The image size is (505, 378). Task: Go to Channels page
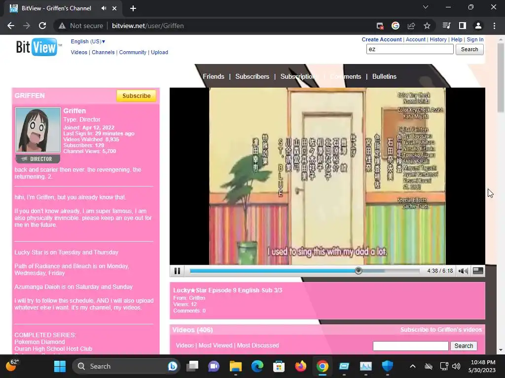pyautogui.click(x=103, y=52)
